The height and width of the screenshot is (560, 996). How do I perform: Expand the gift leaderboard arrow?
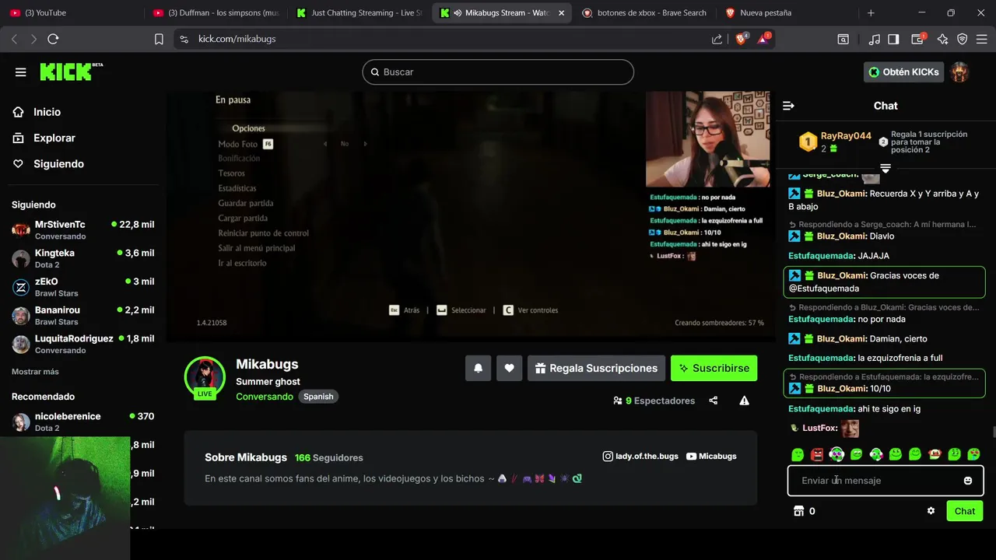pyautogui.click(x=886, y=168)
